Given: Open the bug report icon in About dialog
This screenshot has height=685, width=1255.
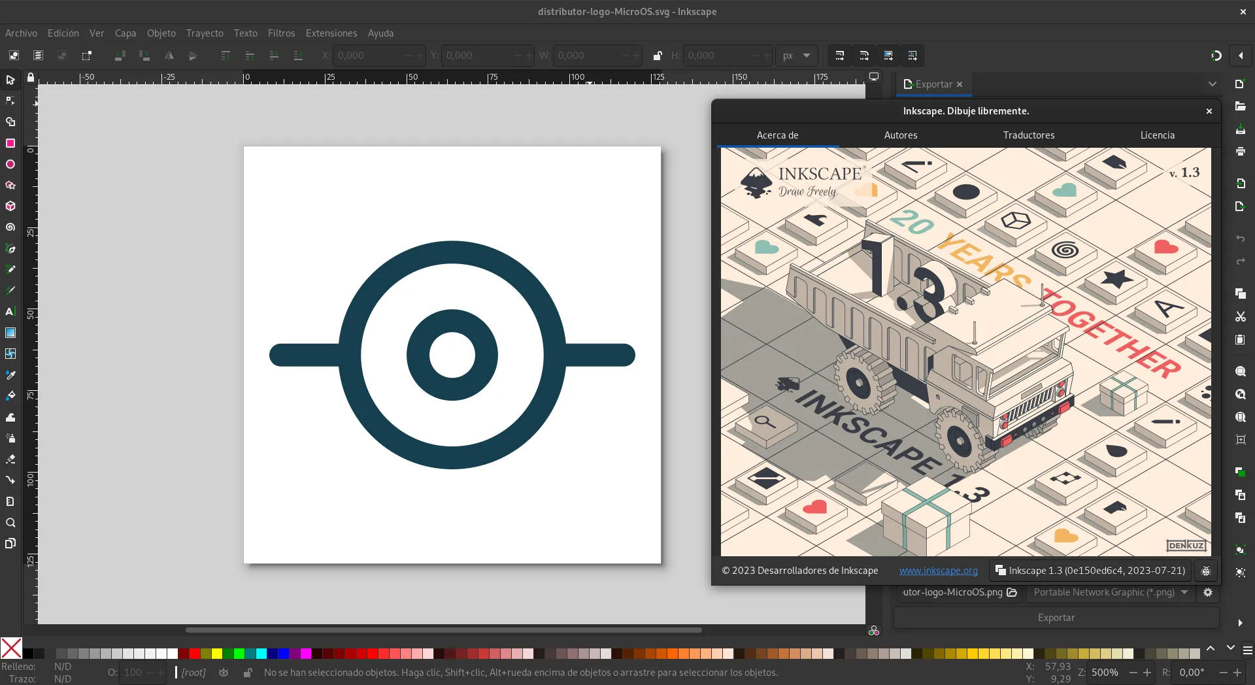Looking at the screenshot, I should [x=1206, y=571].
